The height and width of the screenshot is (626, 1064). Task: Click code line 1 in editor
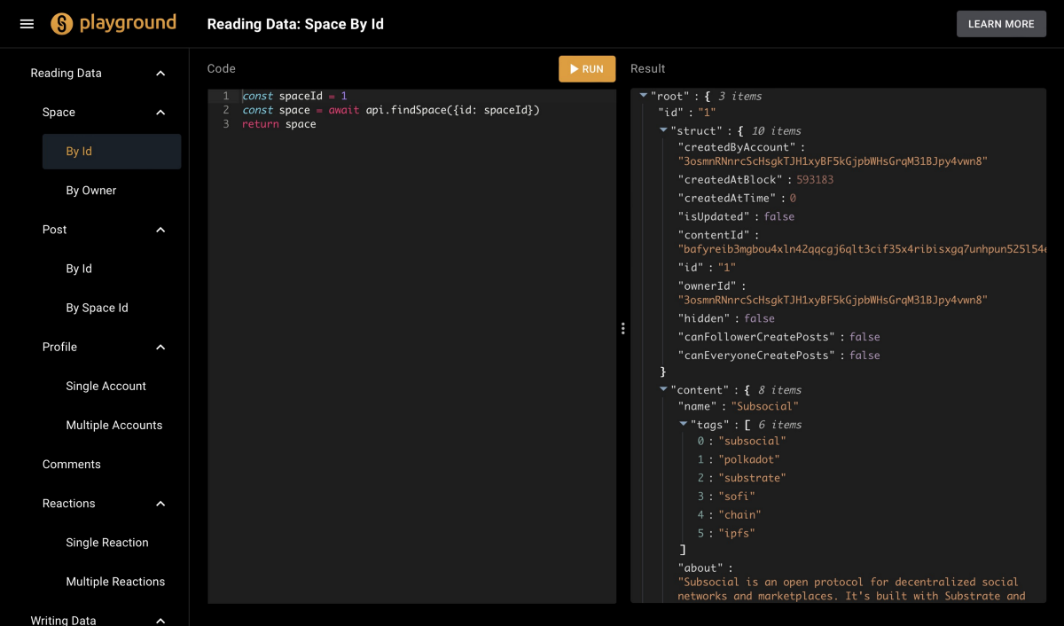point(294,96)
